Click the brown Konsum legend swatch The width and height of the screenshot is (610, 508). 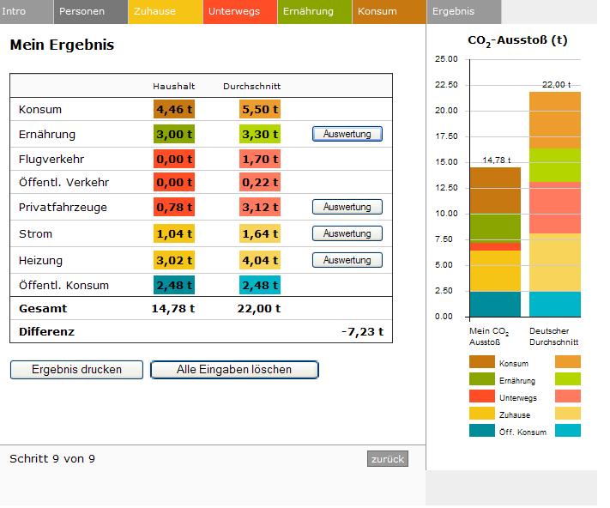(482, 363)
